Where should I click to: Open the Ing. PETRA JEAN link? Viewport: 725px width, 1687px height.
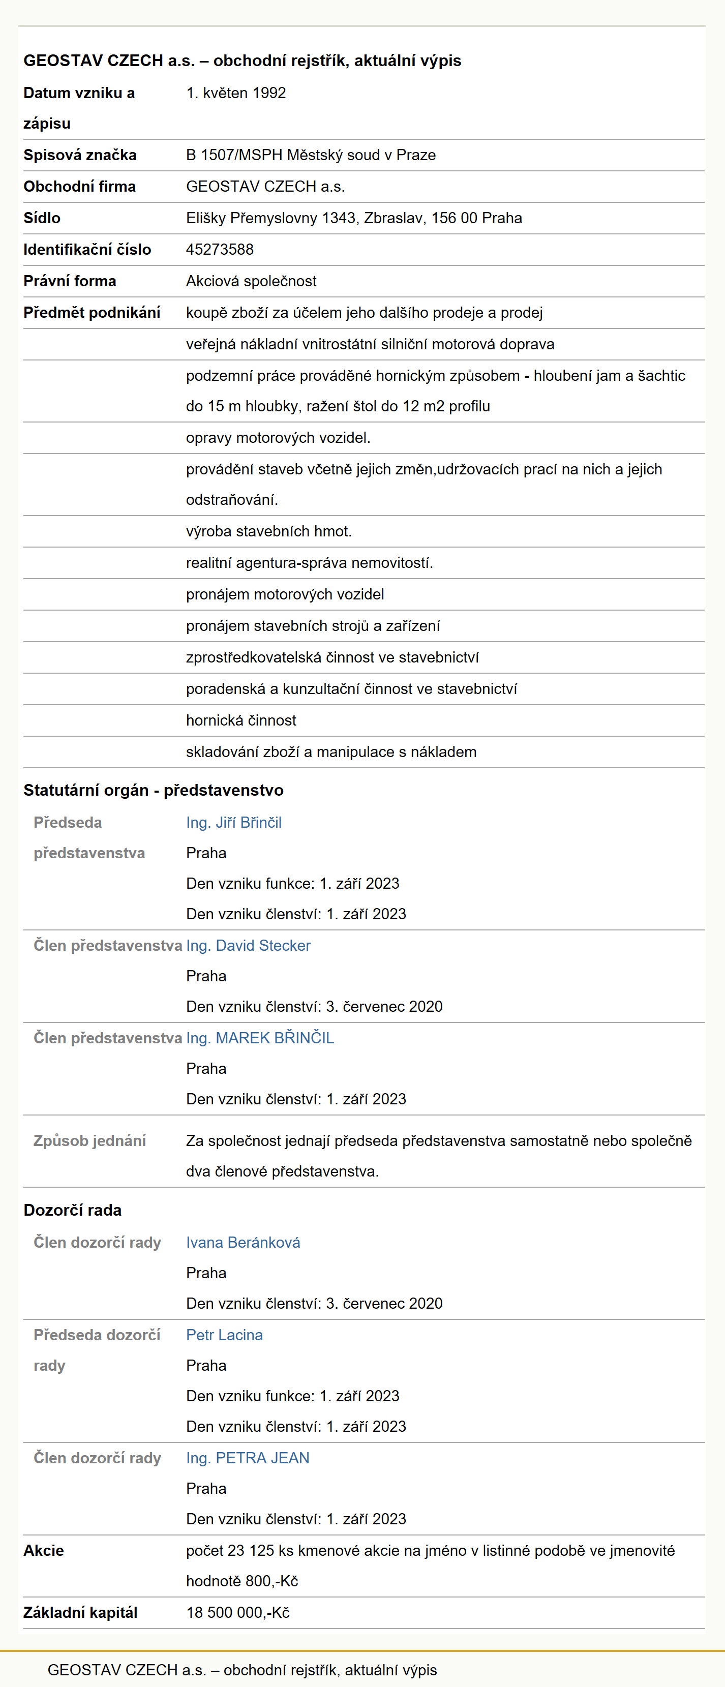coord(248,1458)
